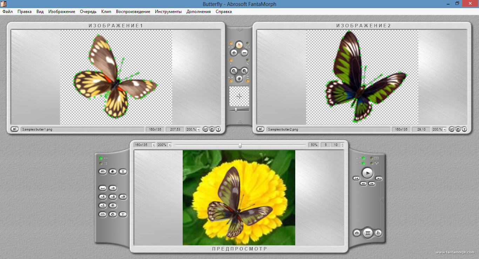Click the film strip export movie icon

[x=367, y=233]
